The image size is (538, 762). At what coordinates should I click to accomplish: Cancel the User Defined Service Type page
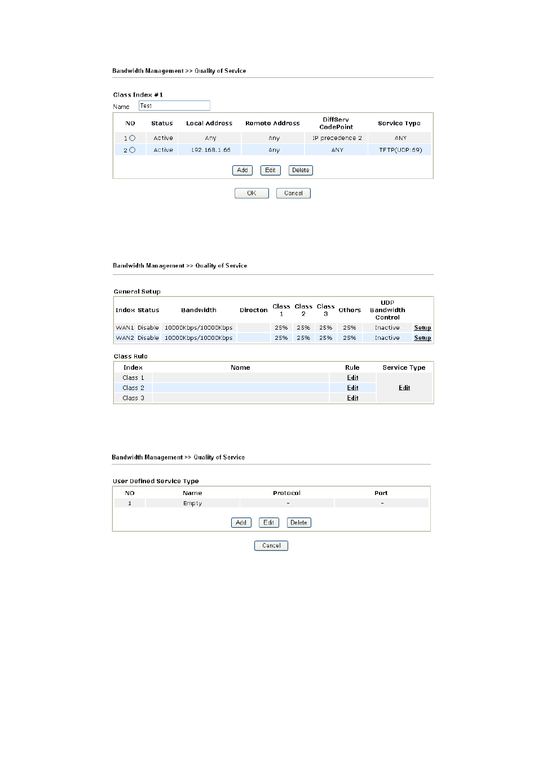click(x=271, y=546)
